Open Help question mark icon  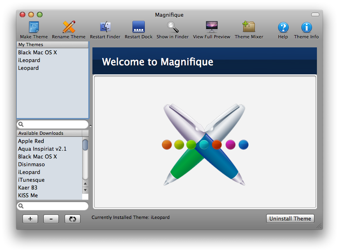click(283, 27)
